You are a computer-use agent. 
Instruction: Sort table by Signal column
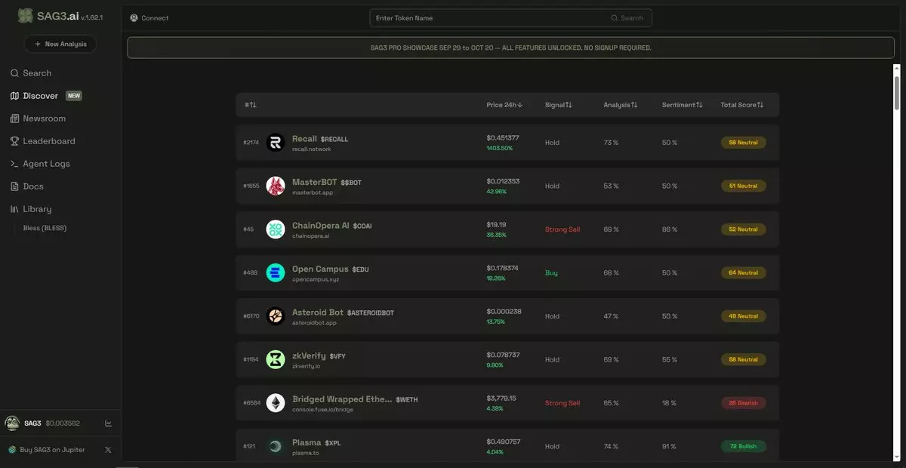558,105
